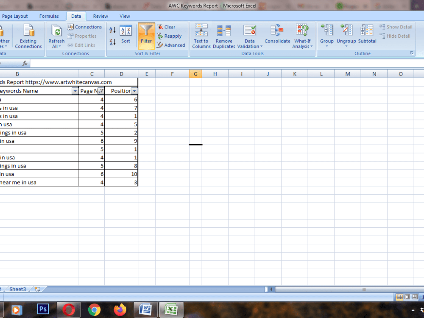Open the media player taskbar icon

[x=16, y=310]
